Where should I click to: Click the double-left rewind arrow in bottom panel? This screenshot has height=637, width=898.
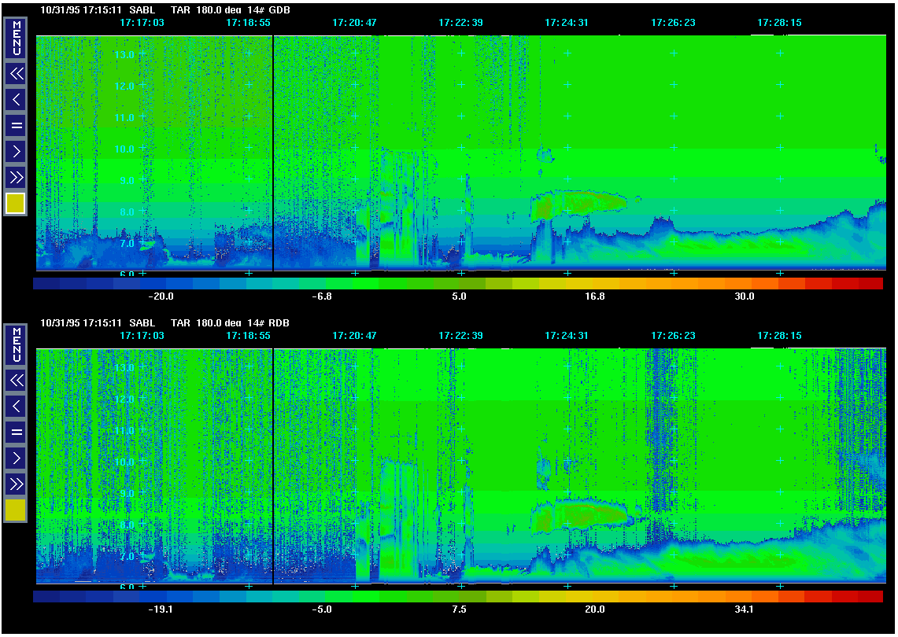coord(16,381)
